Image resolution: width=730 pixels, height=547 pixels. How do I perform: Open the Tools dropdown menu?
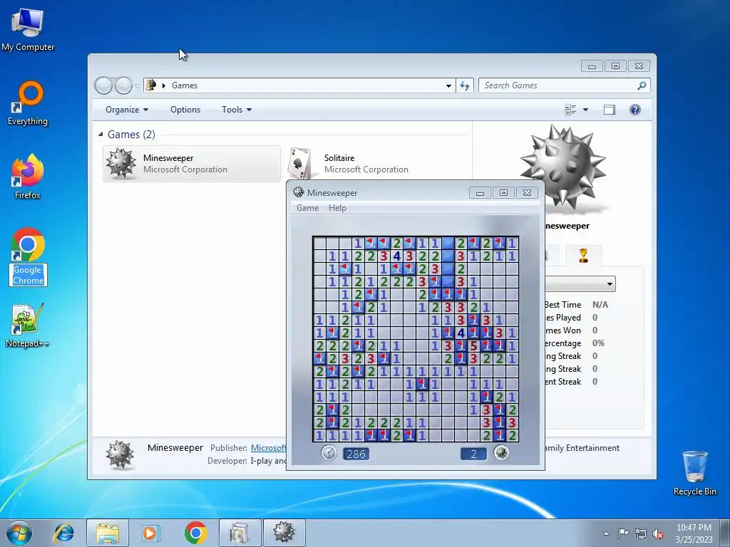click(x=237, y=110)
